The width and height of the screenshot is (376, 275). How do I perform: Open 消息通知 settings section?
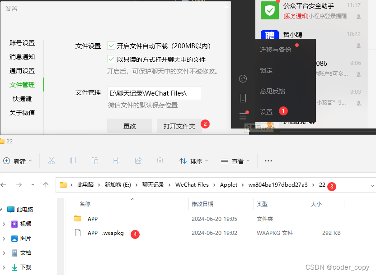(22, 57)
